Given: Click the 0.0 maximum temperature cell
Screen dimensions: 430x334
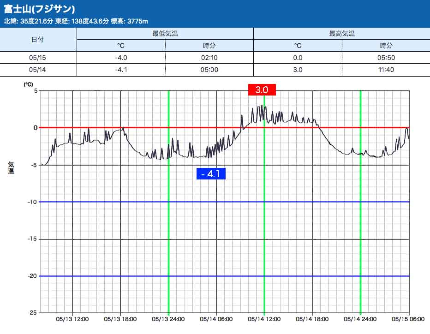Looking at the screenshot, I should click(298, 58).
